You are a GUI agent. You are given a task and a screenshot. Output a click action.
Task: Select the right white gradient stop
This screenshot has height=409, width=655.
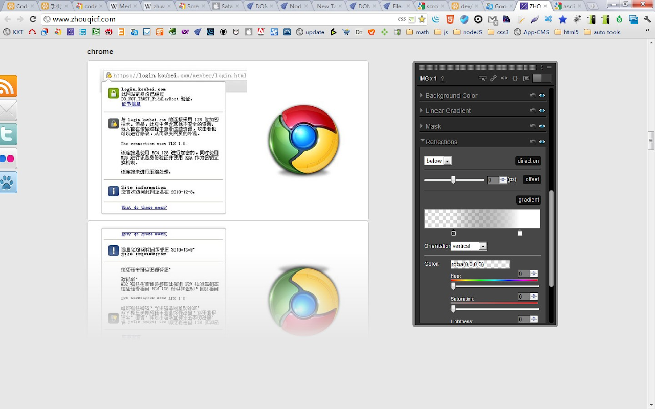(x=520, y=233)
